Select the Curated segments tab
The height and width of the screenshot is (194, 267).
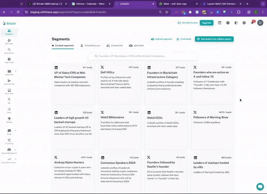click(x=63, y=46)
